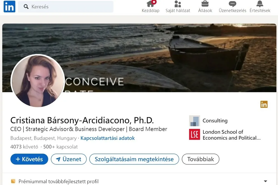This screenshot has width=278, height=185.
Task: Click Szolgáltatásaim megtekintése button
Action: click(134, 159)
